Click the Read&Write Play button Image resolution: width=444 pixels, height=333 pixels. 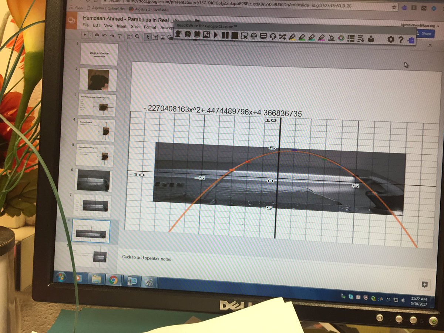[215, 36]
